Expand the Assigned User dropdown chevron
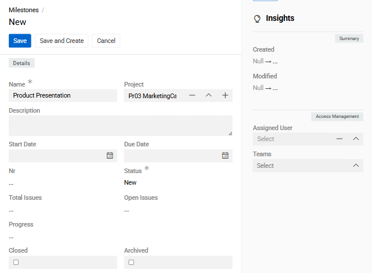Image resolution: width=372 pixels, height=273 pixels. point(356,139)
